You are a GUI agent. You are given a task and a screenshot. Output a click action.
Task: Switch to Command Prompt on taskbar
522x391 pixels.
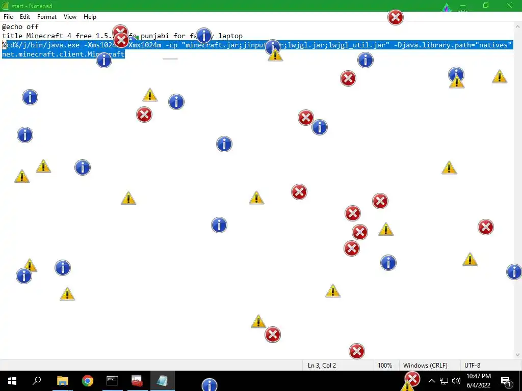[112, 381]
